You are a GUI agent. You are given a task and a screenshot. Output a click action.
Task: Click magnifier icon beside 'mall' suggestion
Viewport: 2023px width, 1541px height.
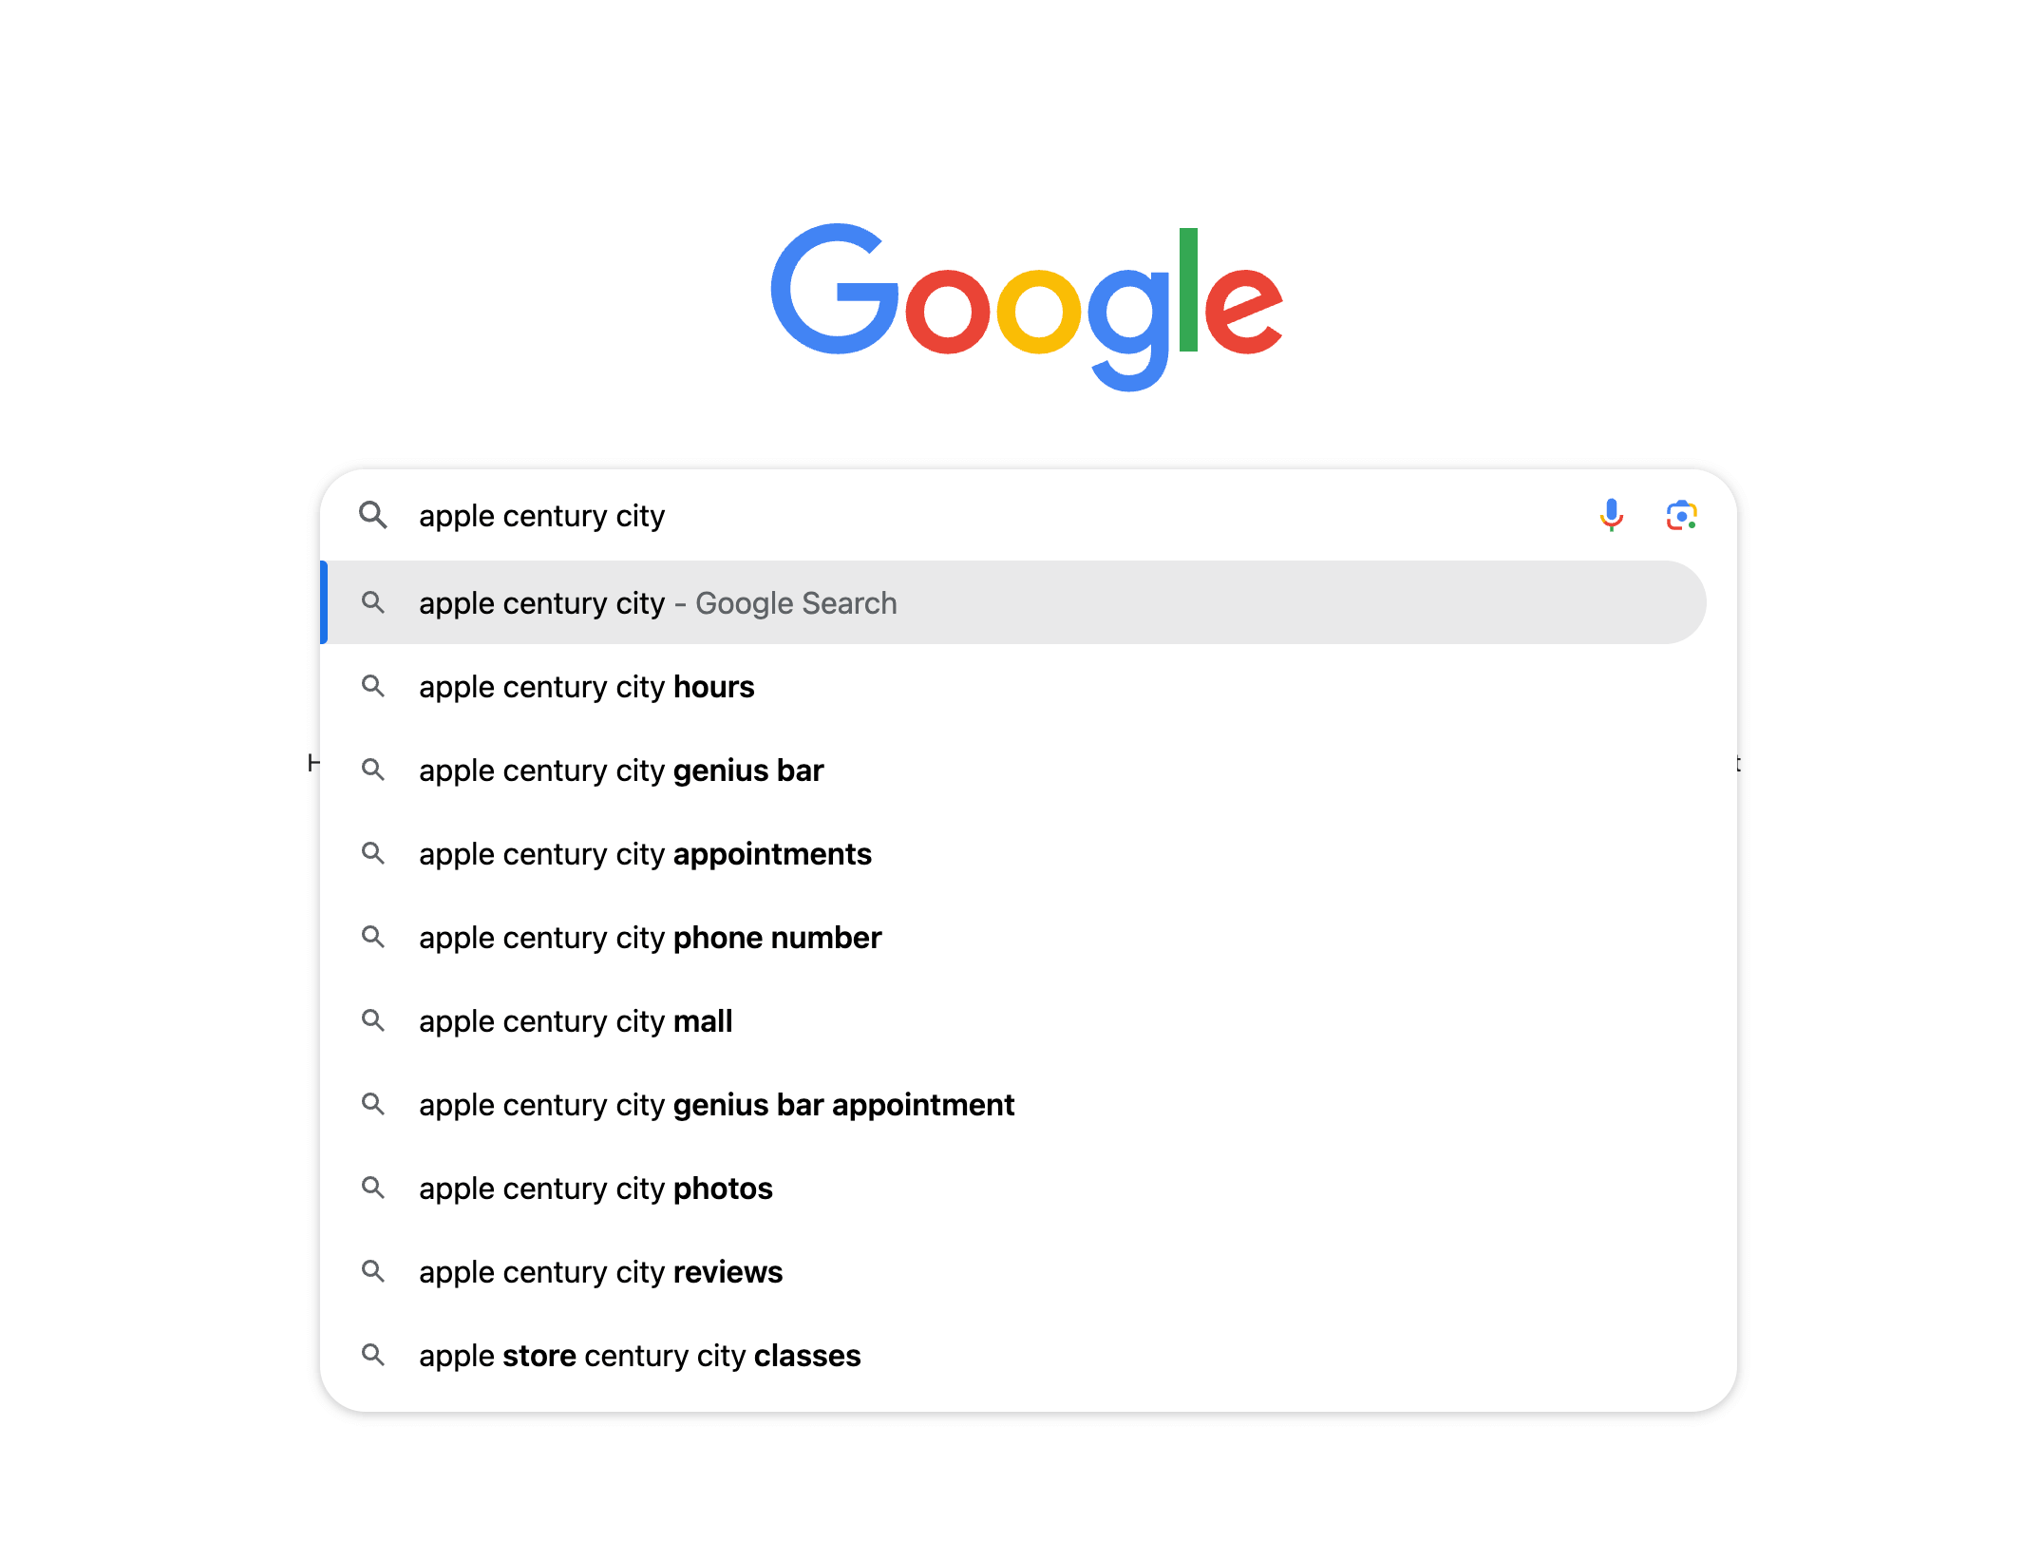click(373, 1020)
